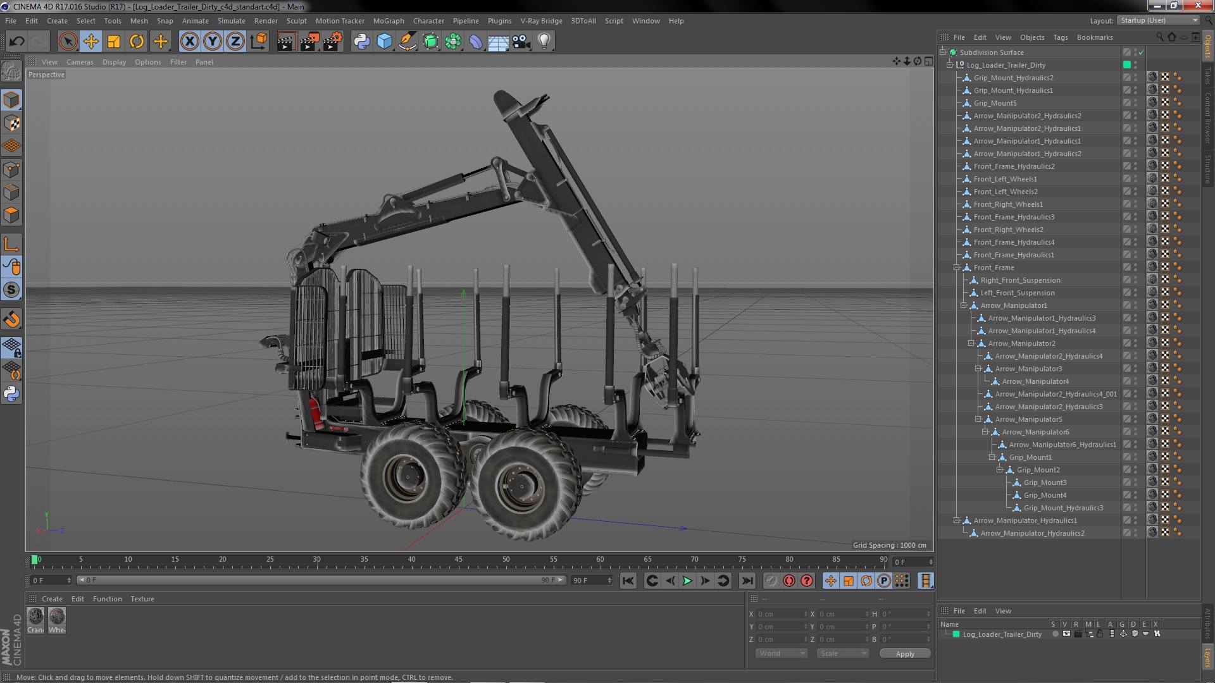Image resolution: width=1215 pixels, height=683 pixels.
Task: Click the Coordinate System icon
Action: 259,42
